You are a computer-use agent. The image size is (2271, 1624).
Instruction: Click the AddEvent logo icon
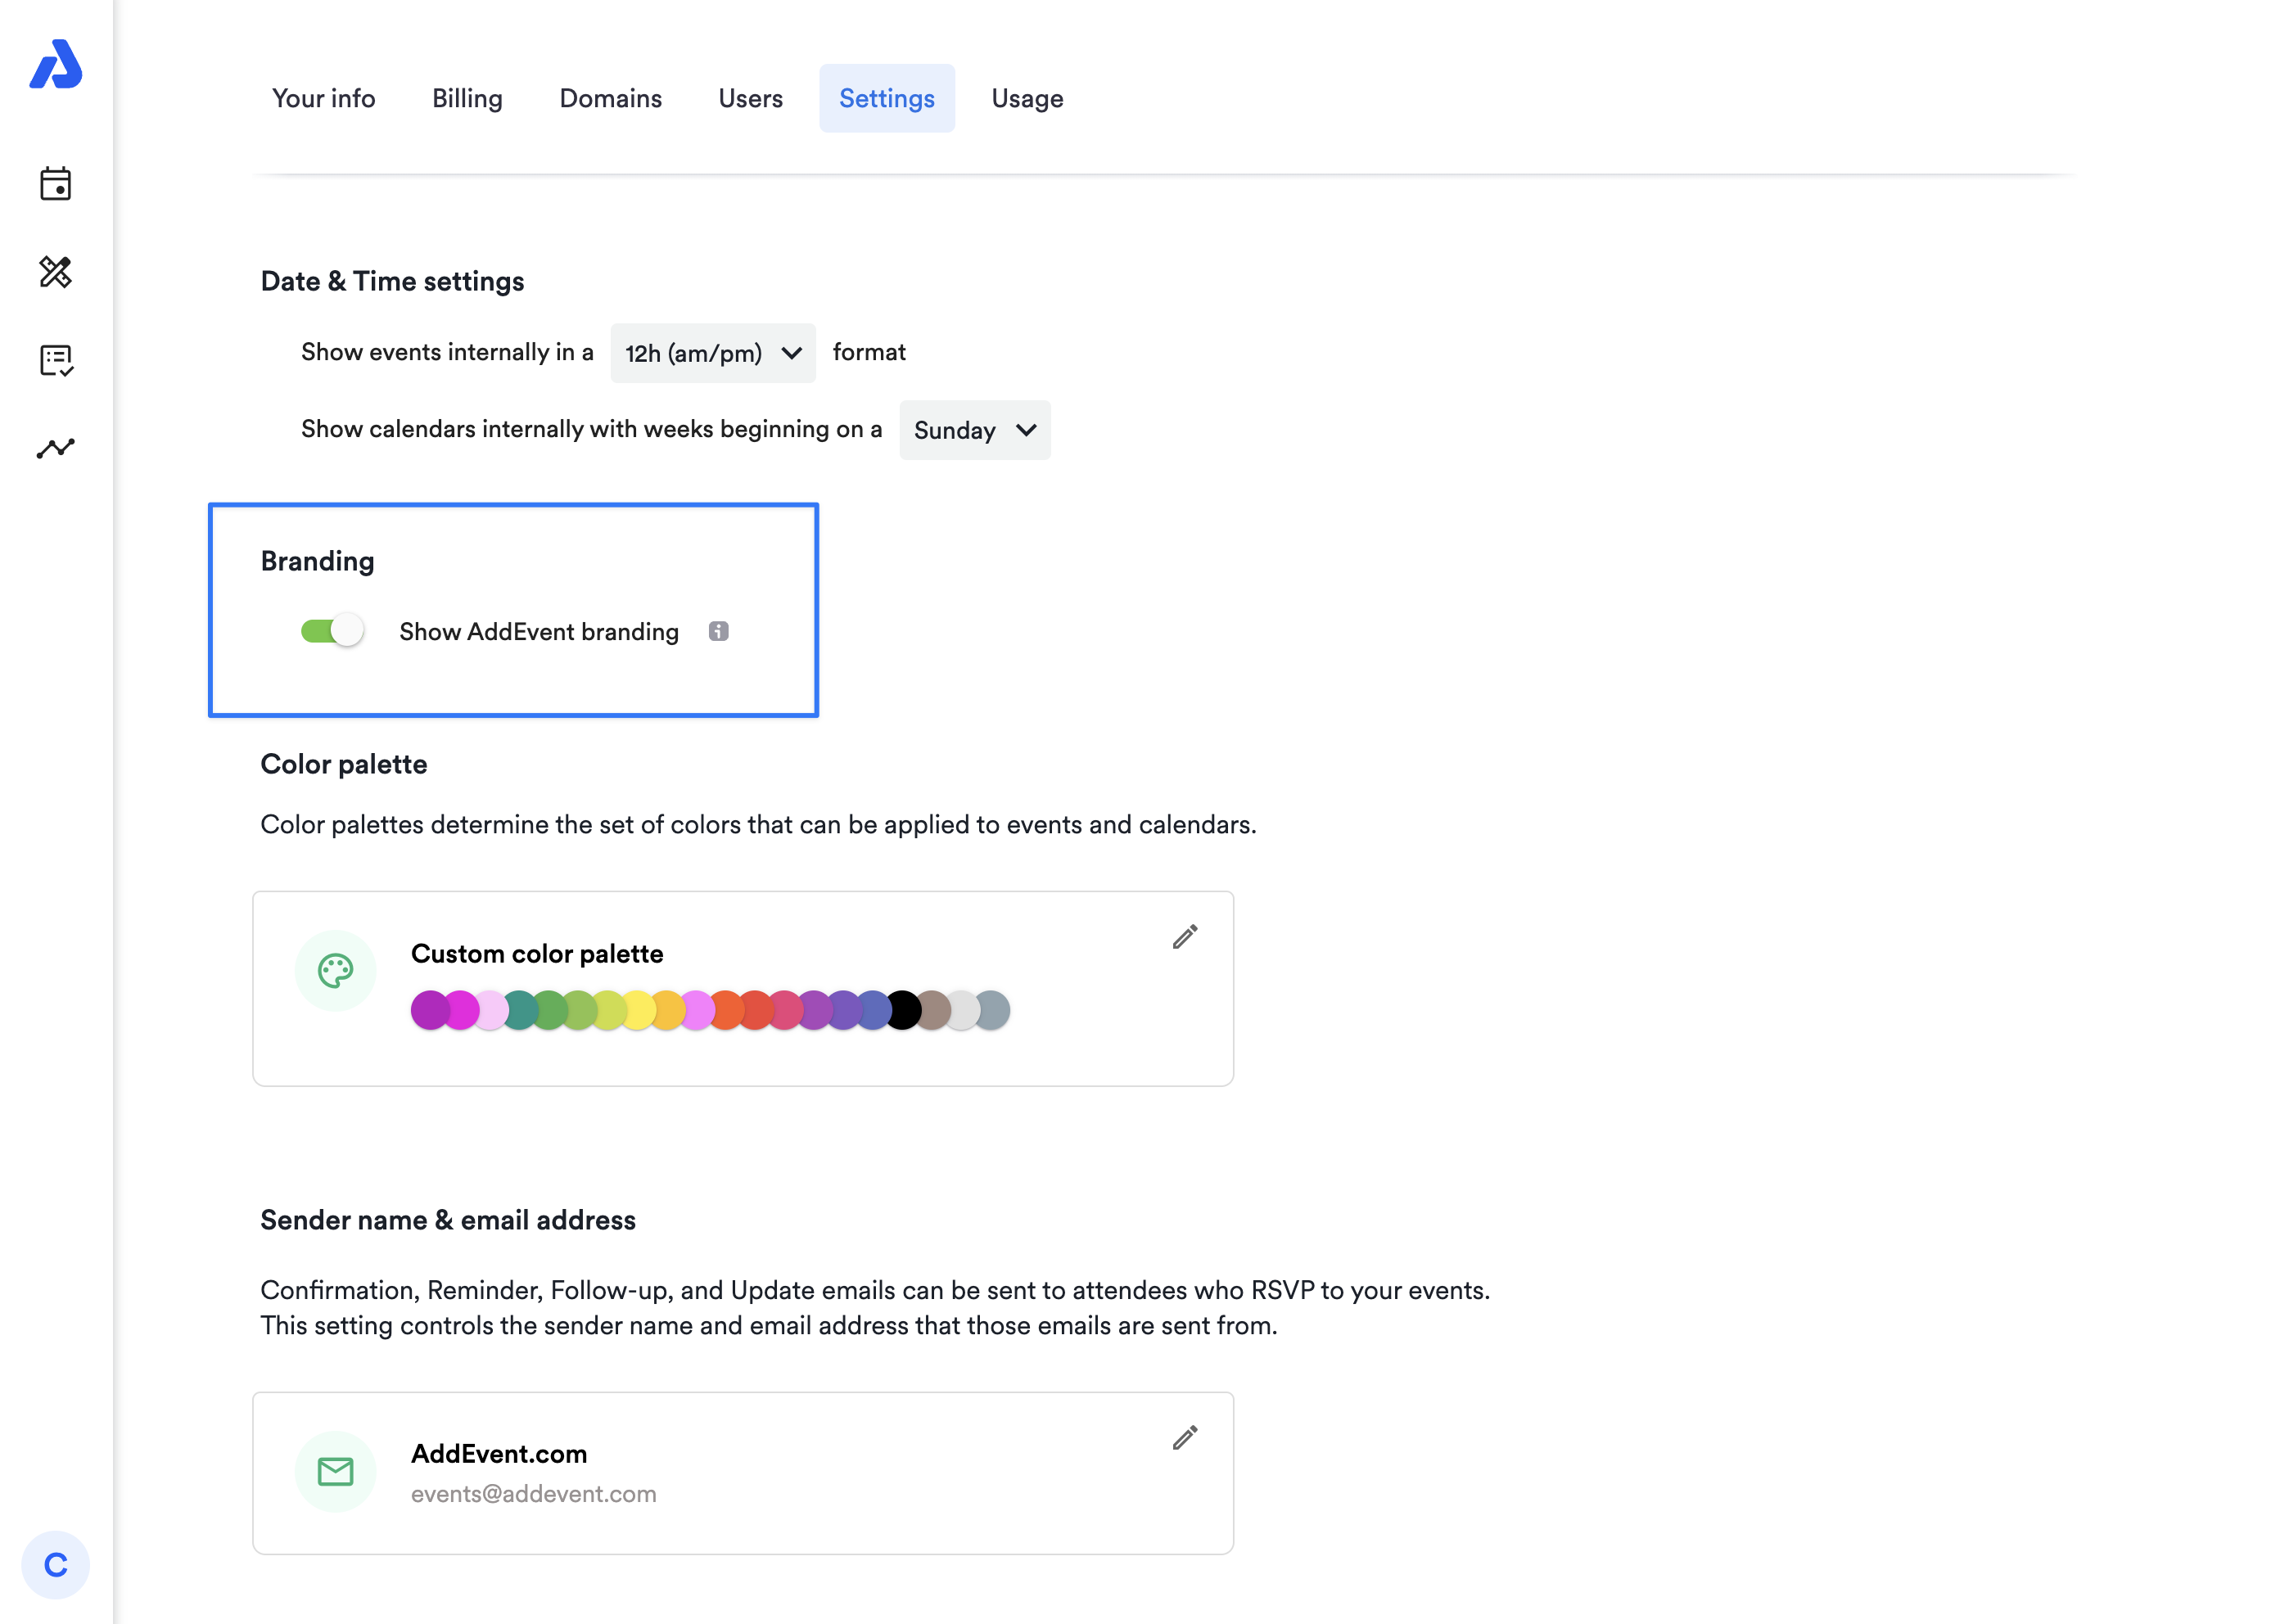pyautogui.click(x=56, y=64)
